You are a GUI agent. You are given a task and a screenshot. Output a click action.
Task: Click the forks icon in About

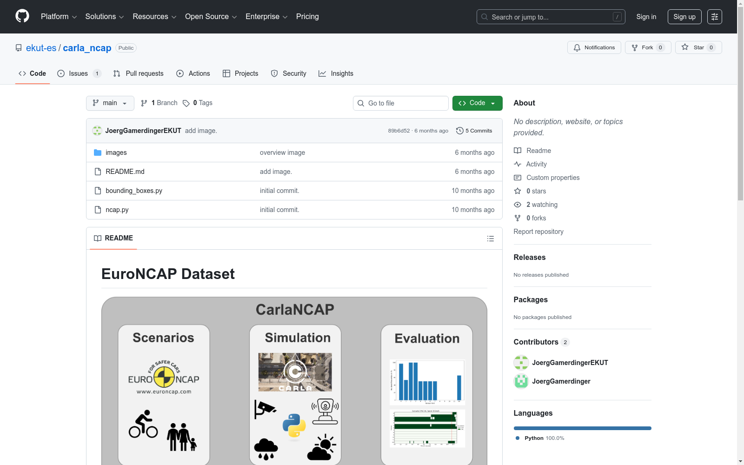pyautogui.click(x=518, y=218)
